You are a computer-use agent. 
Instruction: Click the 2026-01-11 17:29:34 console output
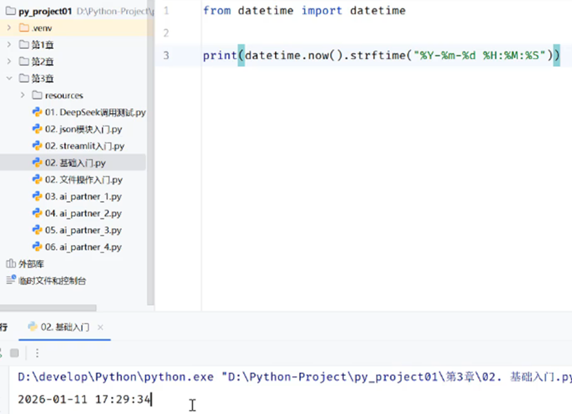[x=84, y=400]
